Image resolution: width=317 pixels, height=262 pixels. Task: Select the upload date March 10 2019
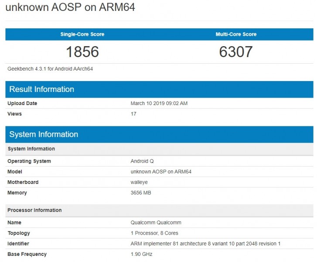pyautogui.click(x=159, y=103)
